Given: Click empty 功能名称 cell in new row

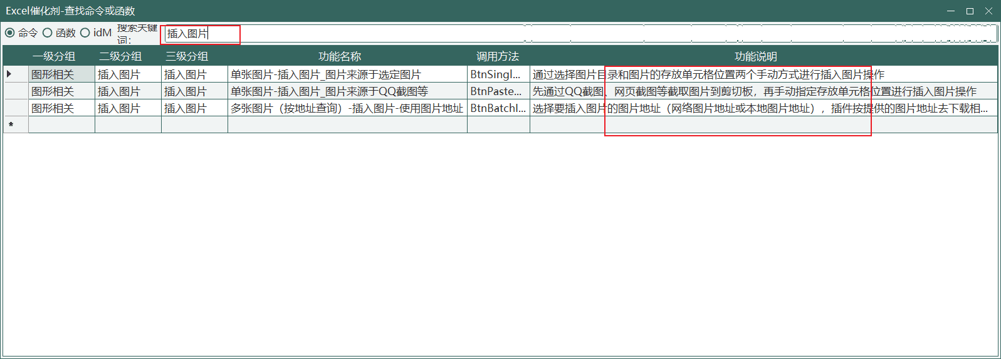Looking at the screenshot, I should tap(347, 124).
